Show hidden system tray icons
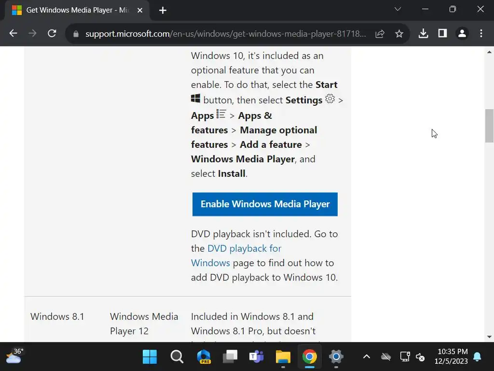Image resolution: width=494 pixels, height=371 pixels. coord(367,357)
